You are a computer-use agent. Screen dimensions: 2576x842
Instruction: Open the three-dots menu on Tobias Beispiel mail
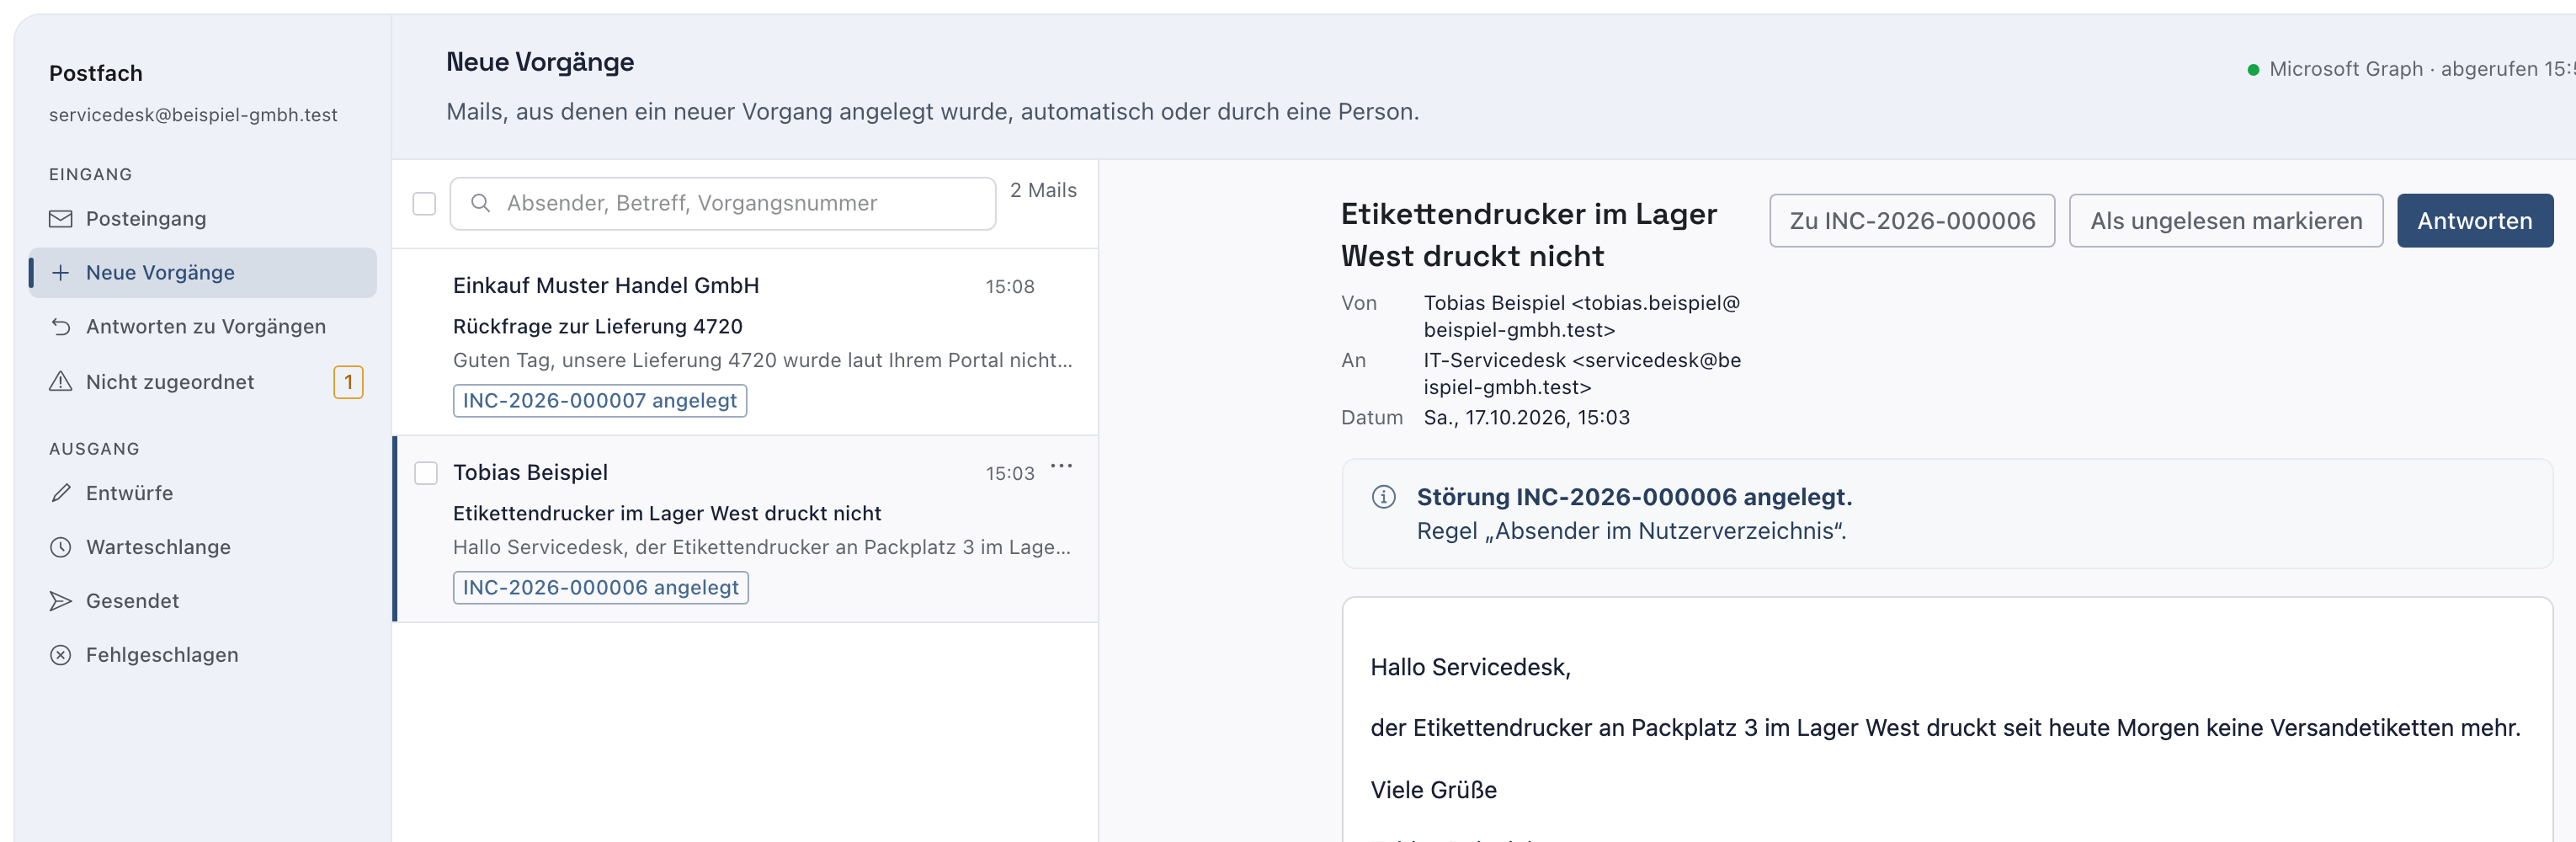[x=1061, y=466]
